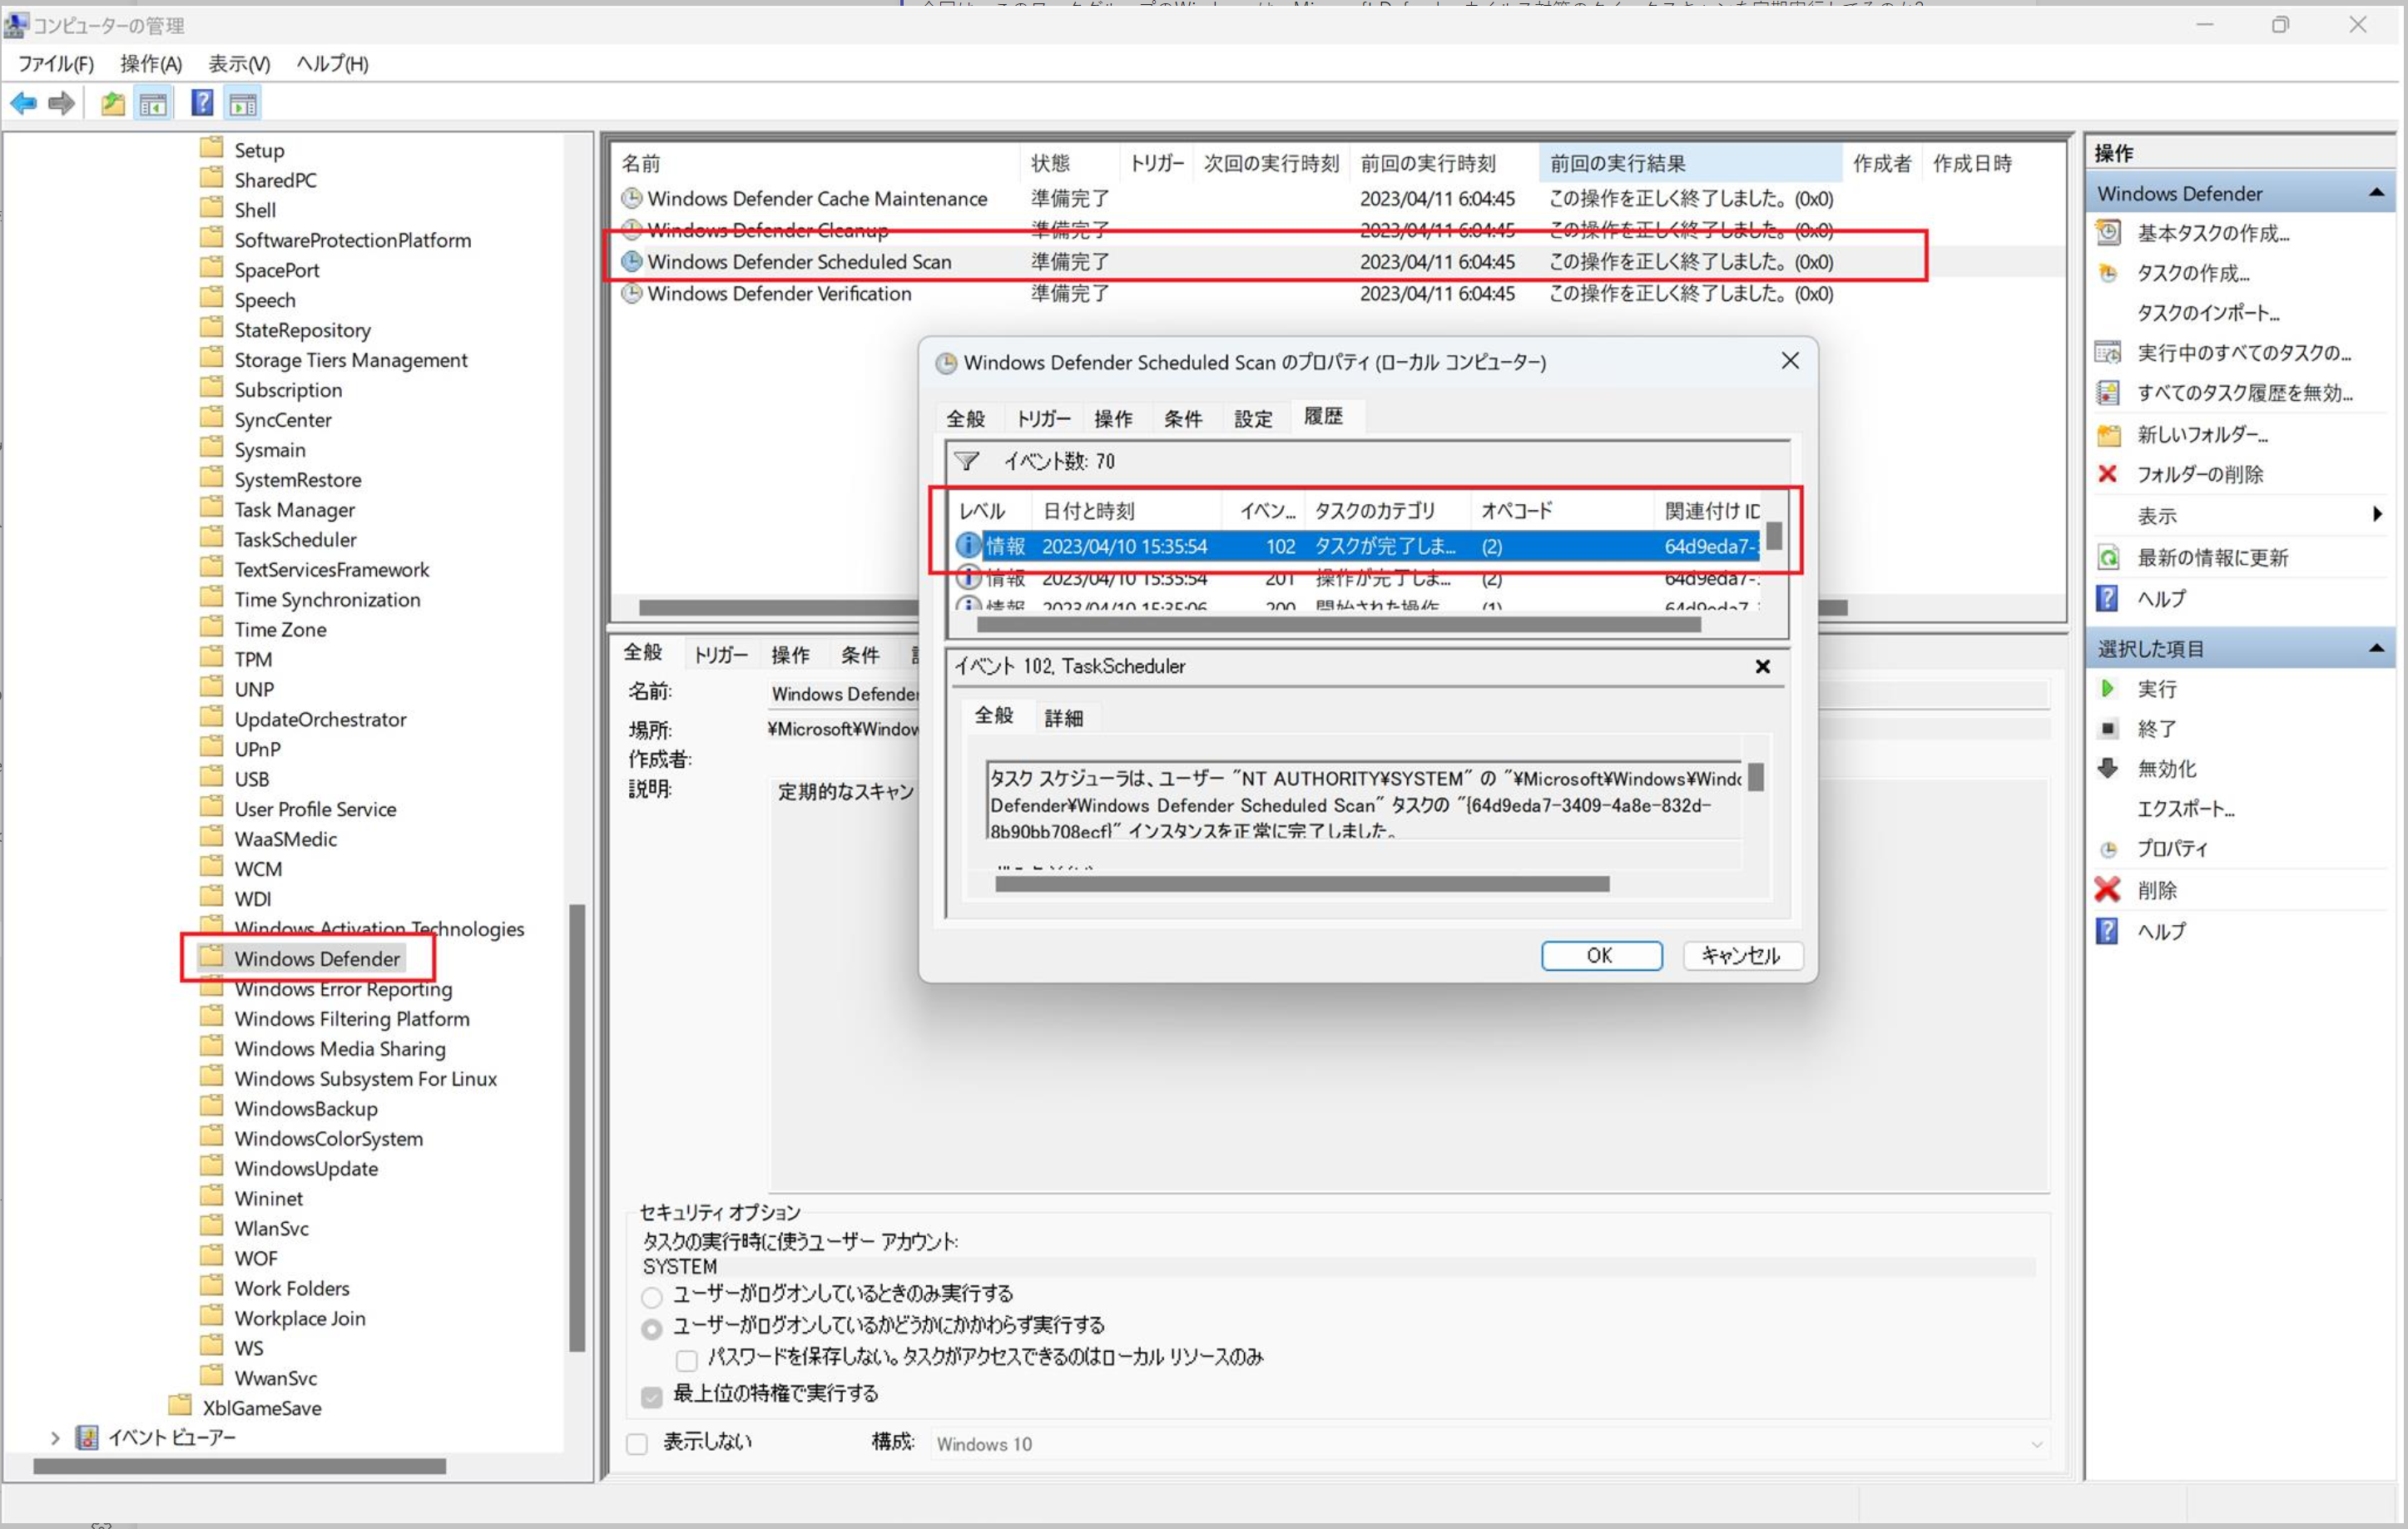Click the filter funnel icon in history tab
The image size is (2408, 1529).
(x=966, y=461)
